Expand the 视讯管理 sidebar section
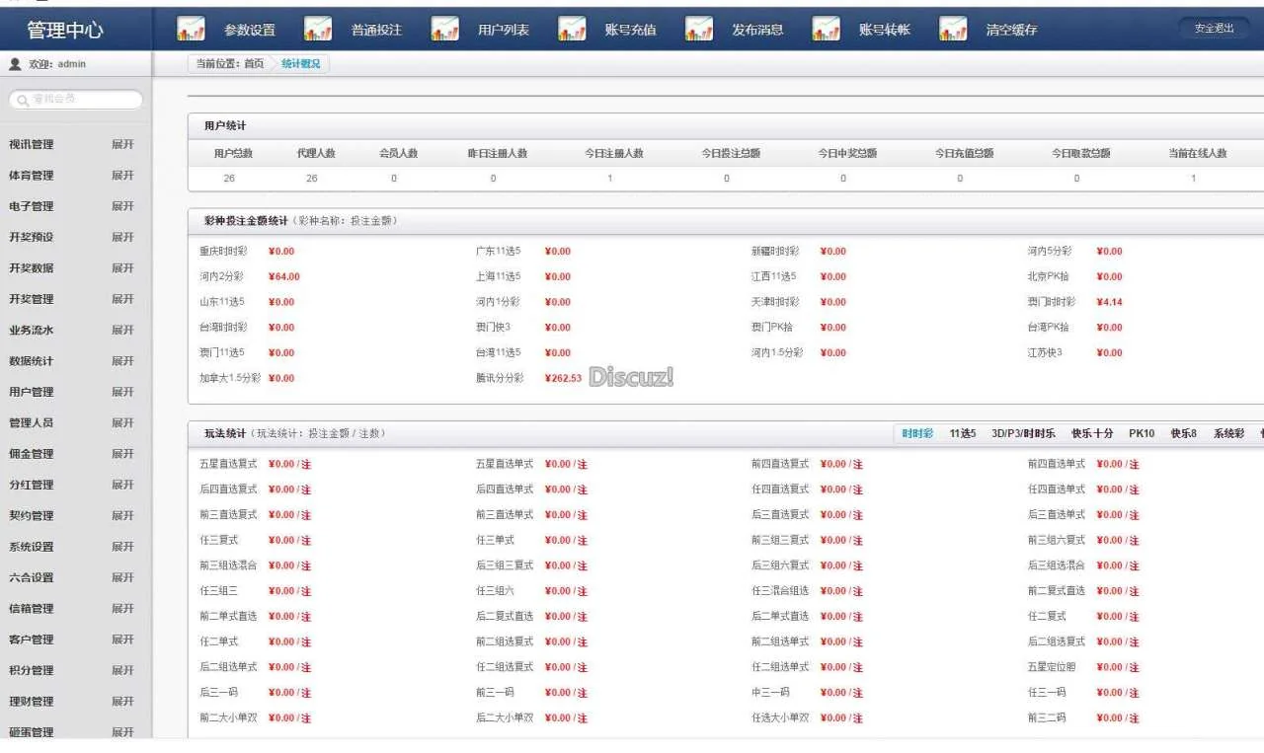 click(122, 145)
